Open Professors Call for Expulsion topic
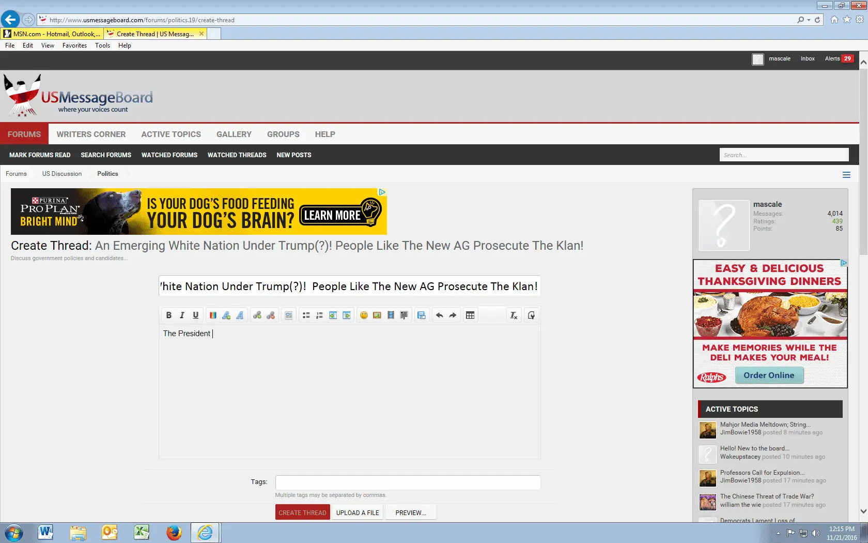The width and height of the screenshot is (868, 543). coord(762,473)
